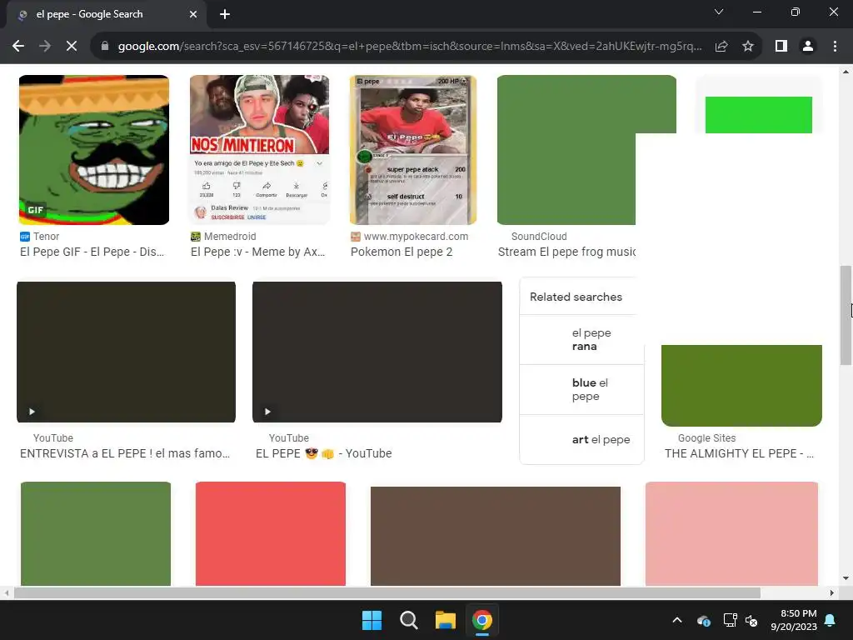Screen dimensions: 853x640
Task: Click Memedroid source label
Action: (230, 236)
